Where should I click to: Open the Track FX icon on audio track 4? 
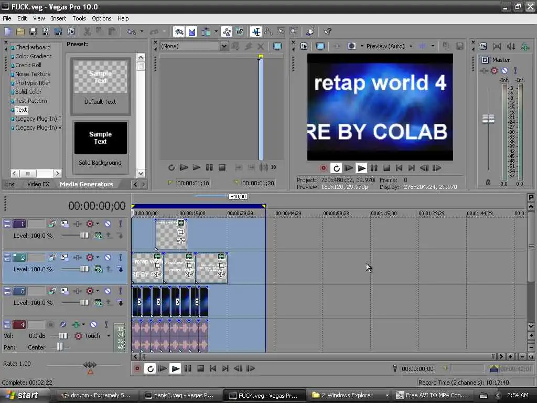coord(76,324)
